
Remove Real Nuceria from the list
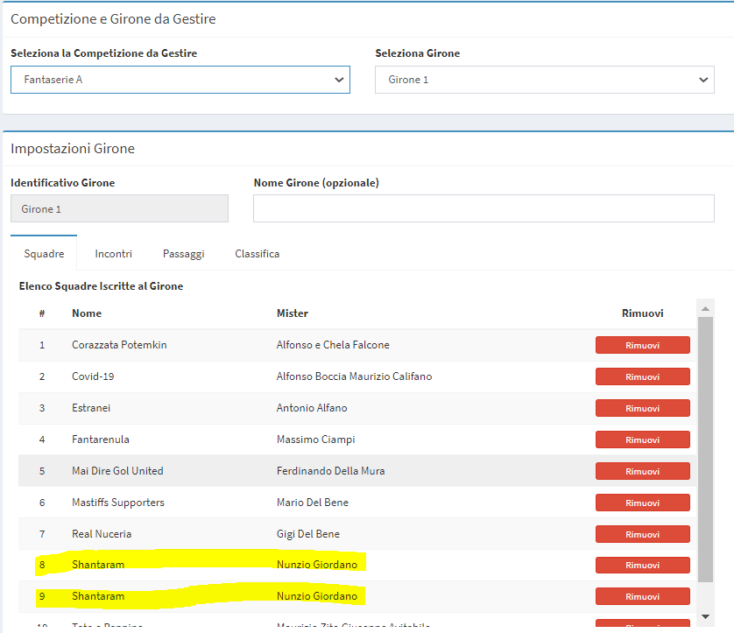(642, 534)
